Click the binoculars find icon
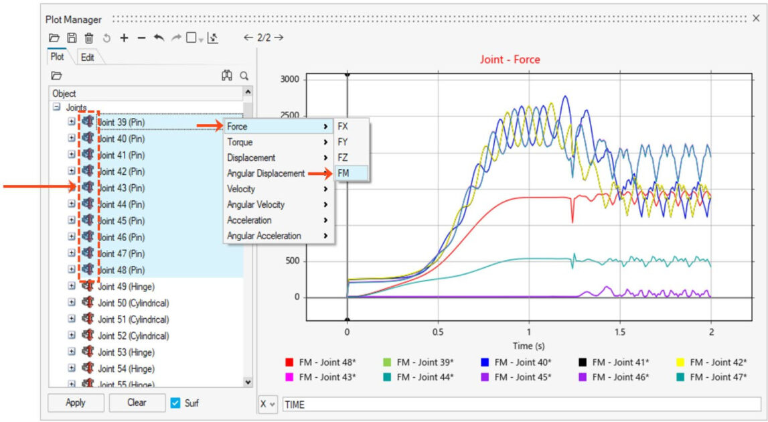Screen dimensions: 768x422 [227, 76]
